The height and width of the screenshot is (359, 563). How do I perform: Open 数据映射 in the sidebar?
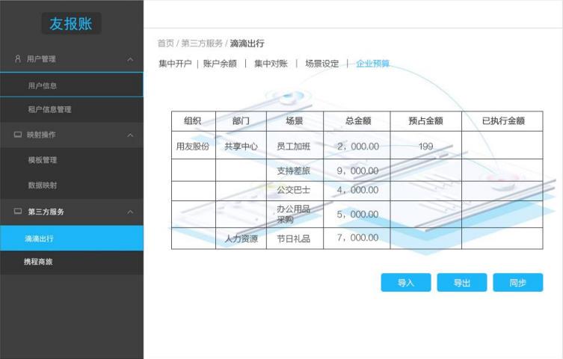click(x=72, y=185)
